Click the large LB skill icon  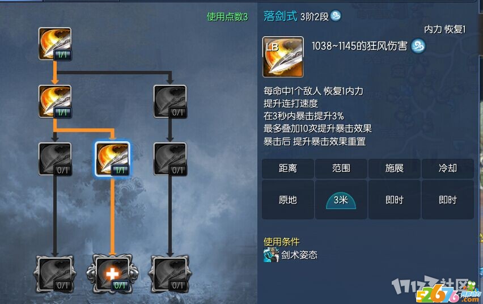click(283, 57)
